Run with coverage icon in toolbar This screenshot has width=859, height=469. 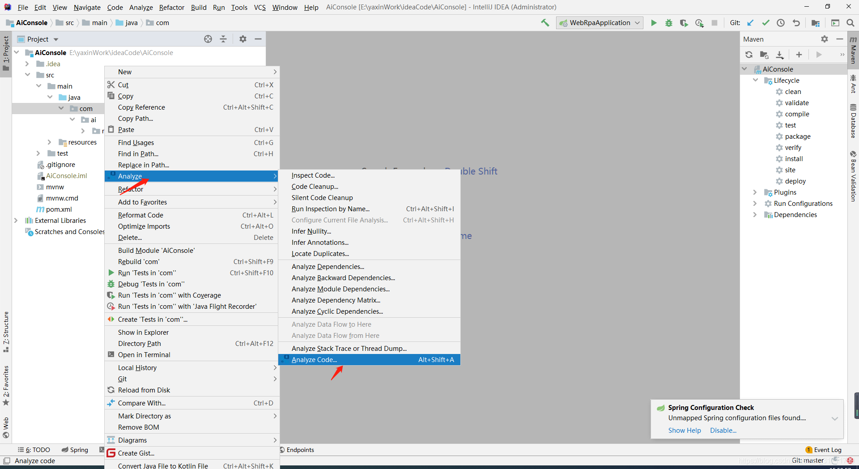[x=684, y=23]
